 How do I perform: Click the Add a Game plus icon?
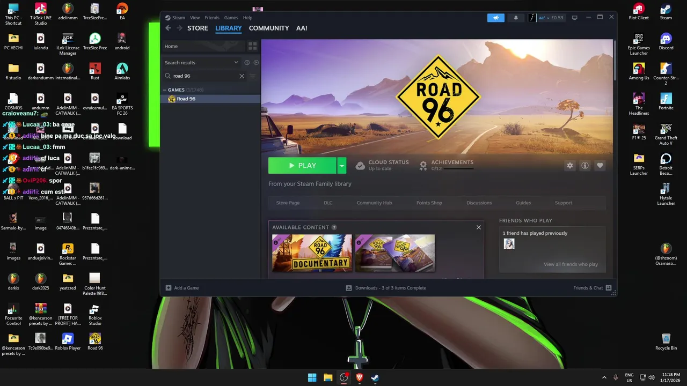pos(169,288)
